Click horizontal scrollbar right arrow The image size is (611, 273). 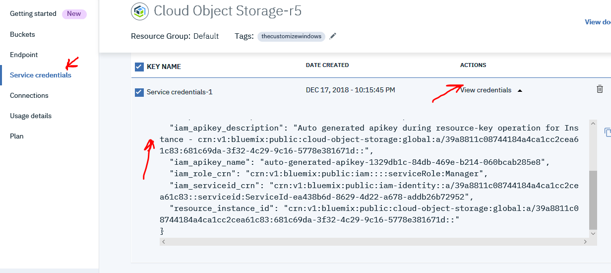click(585, 241)
